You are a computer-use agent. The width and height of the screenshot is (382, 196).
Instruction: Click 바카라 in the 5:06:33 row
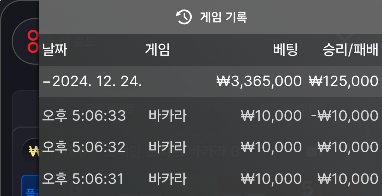168,115
